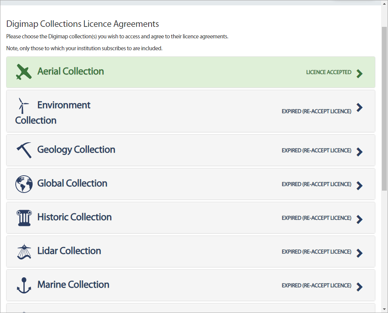Click EXPIRED (RE-ACCEPT LICENCE) for Historic Collection

pyautogui.click(x=317, y=218)
